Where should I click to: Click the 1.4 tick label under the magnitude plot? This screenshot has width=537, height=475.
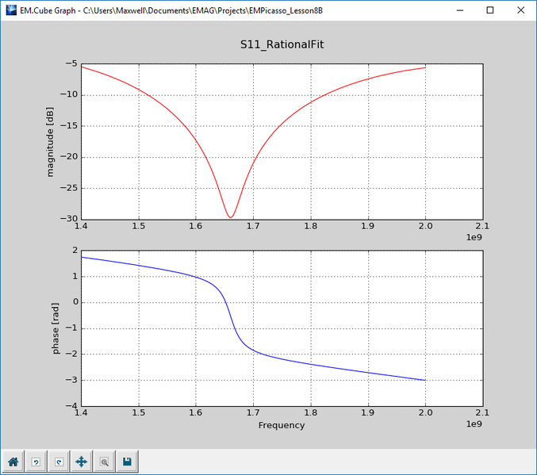pyautogui.click(x=81, y=226)
